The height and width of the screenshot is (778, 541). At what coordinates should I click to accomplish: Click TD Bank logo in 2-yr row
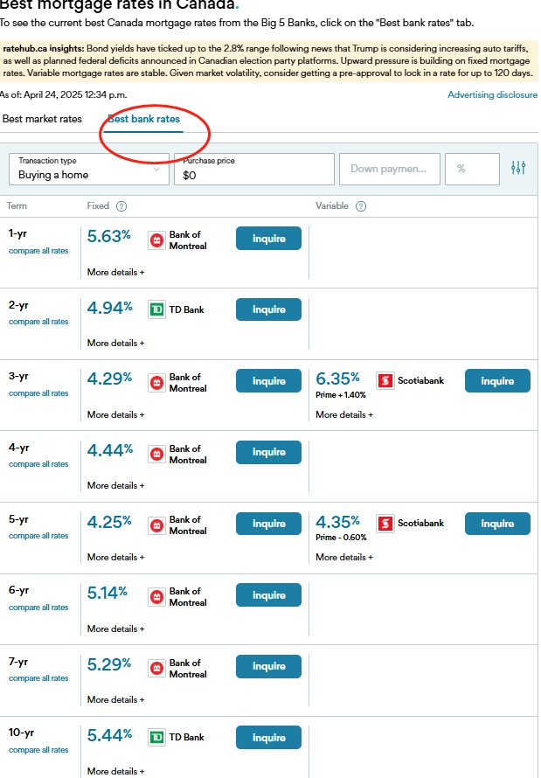(156, 309)
